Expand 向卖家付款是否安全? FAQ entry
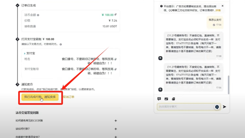Screen dimensions: 245x138 coord(66,137)
